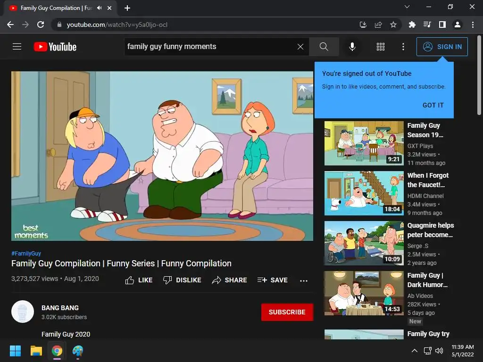This screenshot has width=483, height=362.
Task: View site info lock icon
Action: tap(59, 25)
